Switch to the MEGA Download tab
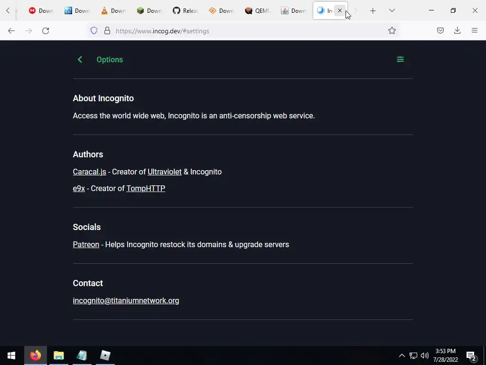Viewport: 486px width, 365px height. (41, 10)
